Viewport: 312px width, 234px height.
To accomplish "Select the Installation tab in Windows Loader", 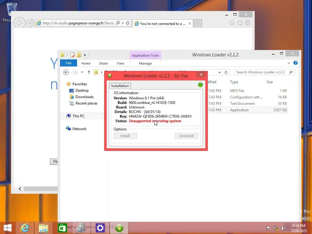I will pos(120,86).
